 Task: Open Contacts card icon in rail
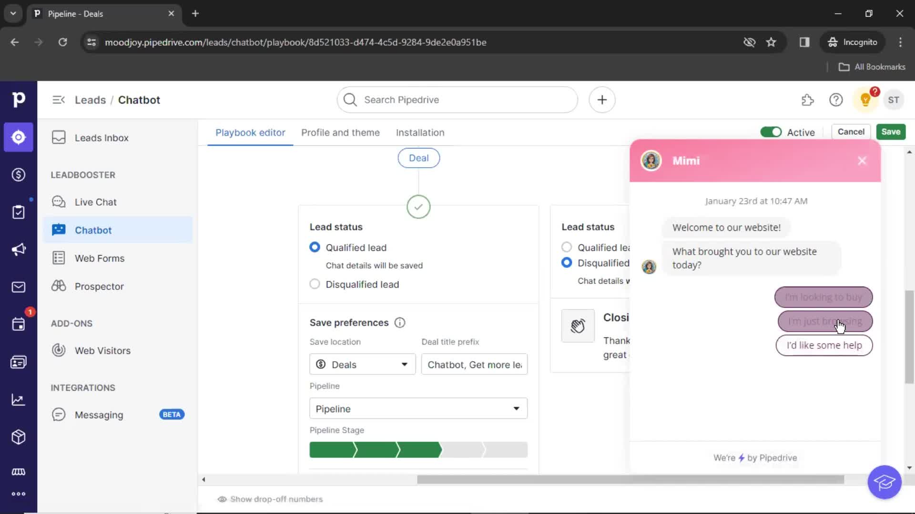point(18,362)
